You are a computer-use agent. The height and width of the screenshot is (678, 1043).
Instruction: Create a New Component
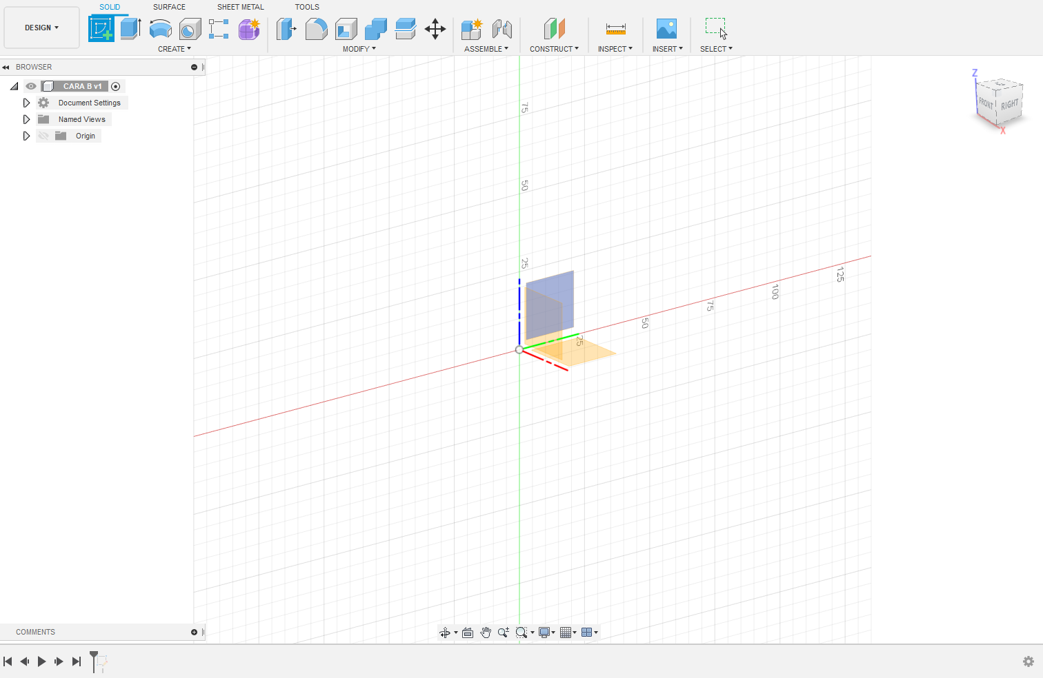pyautogui.click(x=472, y=29)
